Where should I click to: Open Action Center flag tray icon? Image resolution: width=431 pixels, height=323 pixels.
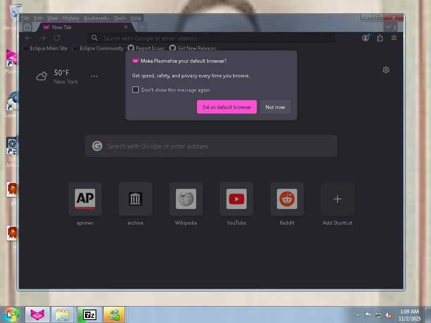coord(368,315)
